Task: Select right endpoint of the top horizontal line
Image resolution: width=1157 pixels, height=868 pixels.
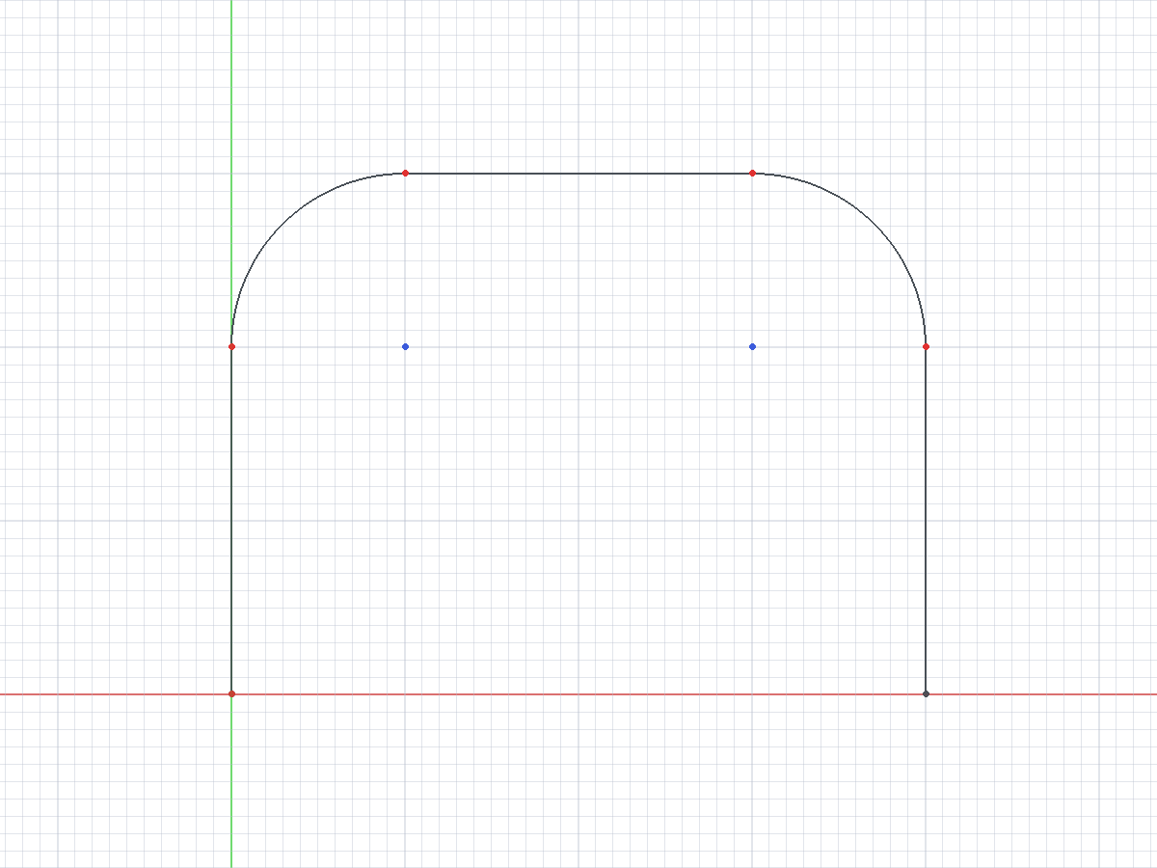Action: point(752,173)
